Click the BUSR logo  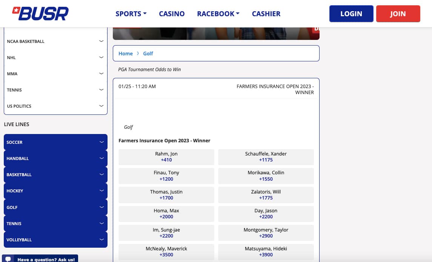[40, 14]
